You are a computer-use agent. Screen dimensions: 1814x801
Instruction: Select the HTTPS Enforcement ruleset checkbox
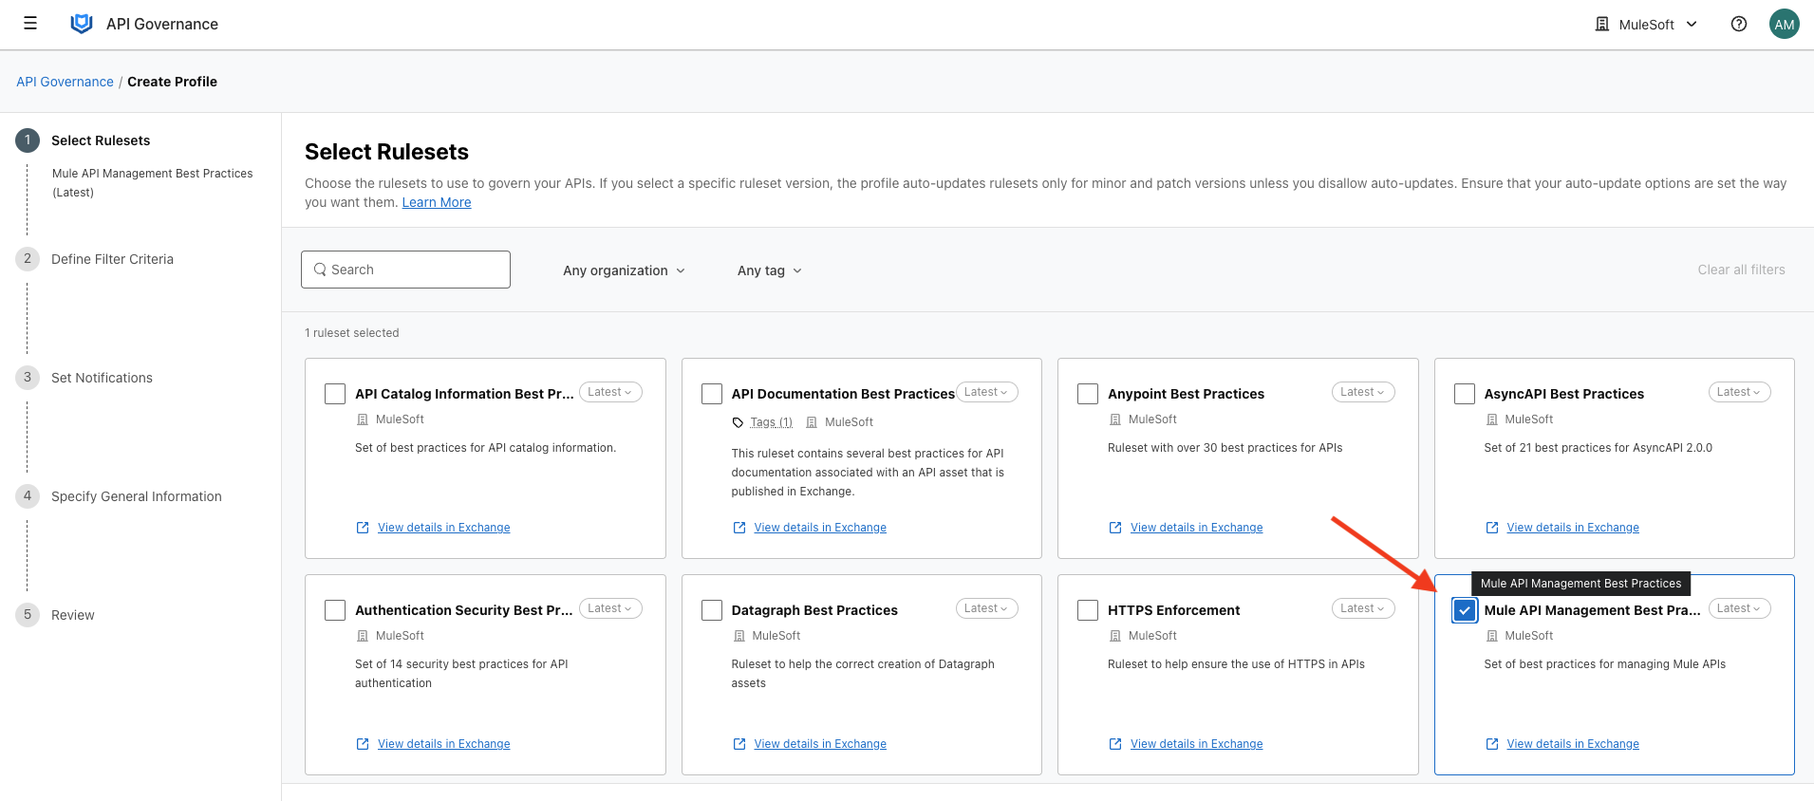1088,610
